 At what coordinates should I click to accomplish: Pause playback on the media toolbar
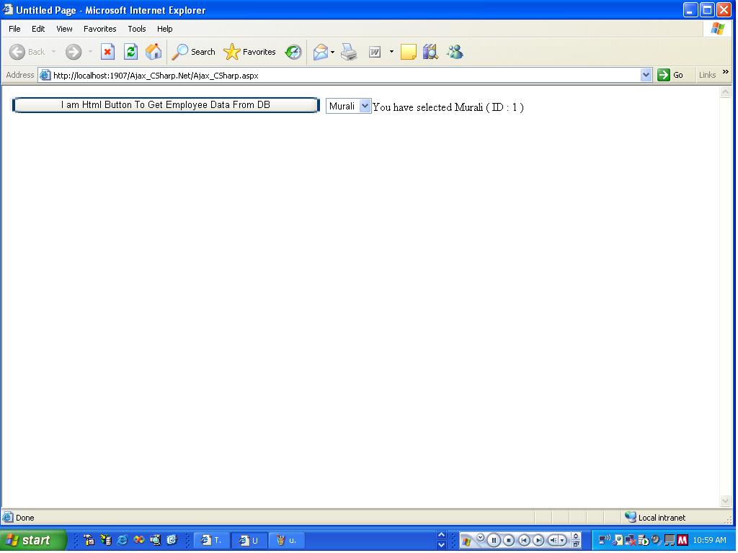494,540
